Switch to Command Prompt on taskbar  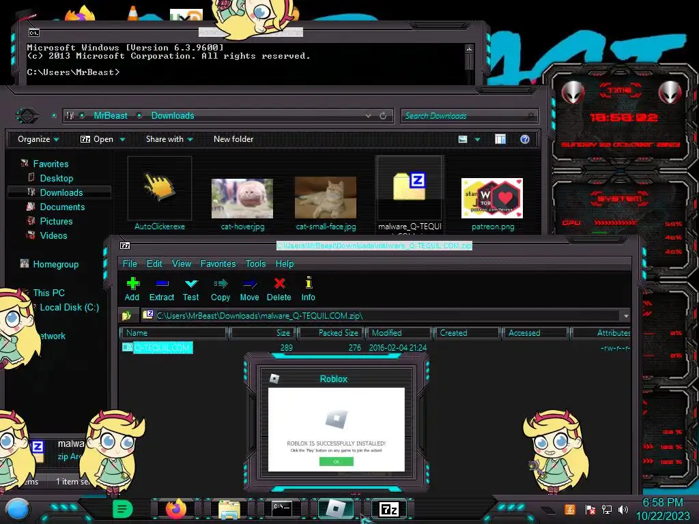[282, 509]
